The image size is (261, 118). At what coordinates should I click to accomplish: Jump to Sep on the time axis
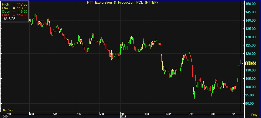point(32,114)
